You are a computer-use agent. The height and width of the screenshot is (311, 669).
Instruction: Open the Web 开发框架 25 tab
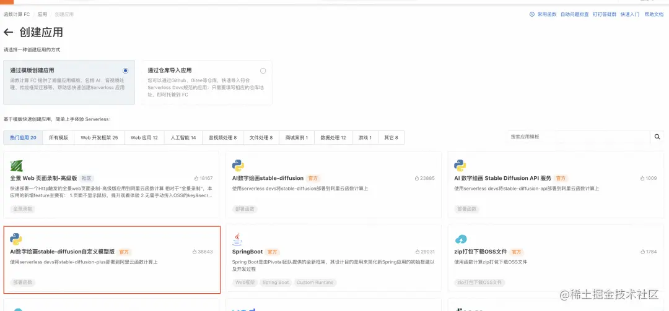coord(99,138)
